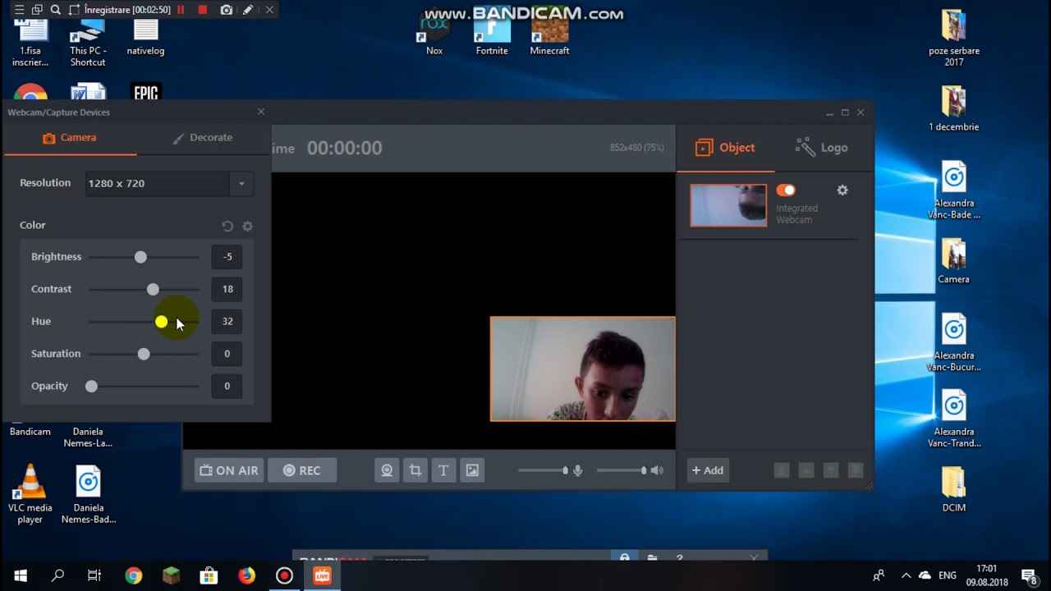Add a text overlay with the T icon
Image resolution: width=1051 pixels, height=591 pixels.
(x=443, y=470)
